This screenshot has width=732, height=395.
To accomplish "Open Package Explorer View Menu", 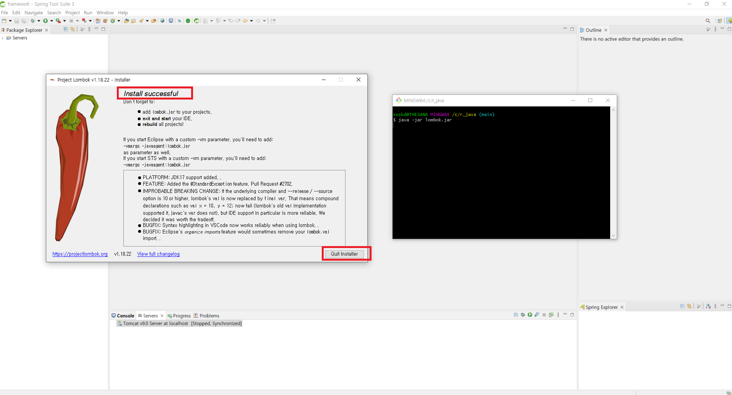I will [x=89, y=29].
